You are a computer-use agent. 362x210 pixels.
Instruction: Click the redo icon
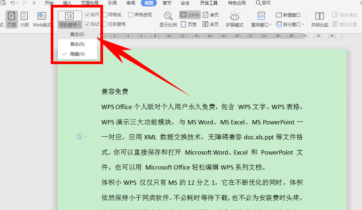coord(25,3)
